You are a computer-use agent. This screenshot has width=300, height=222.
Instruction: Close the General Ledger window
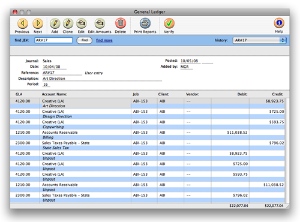pos(15,12)
